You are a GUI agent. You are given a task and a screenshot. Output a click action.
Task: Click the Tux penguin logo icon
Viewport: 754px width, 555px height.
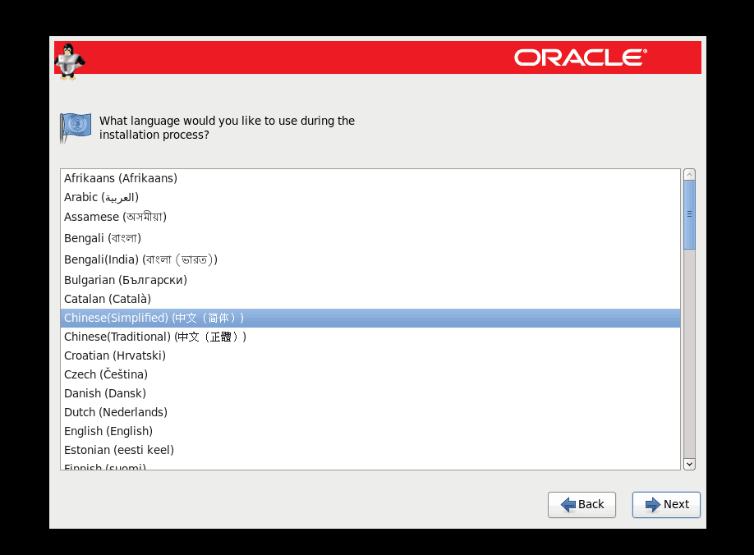click(69, 61)
